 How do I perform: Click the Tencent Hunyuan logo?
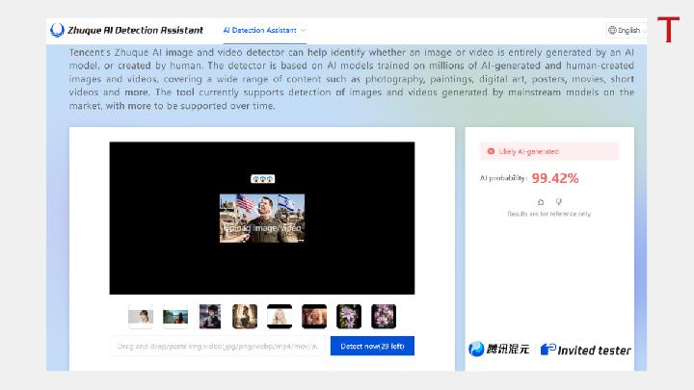click(x=498, y=349)
